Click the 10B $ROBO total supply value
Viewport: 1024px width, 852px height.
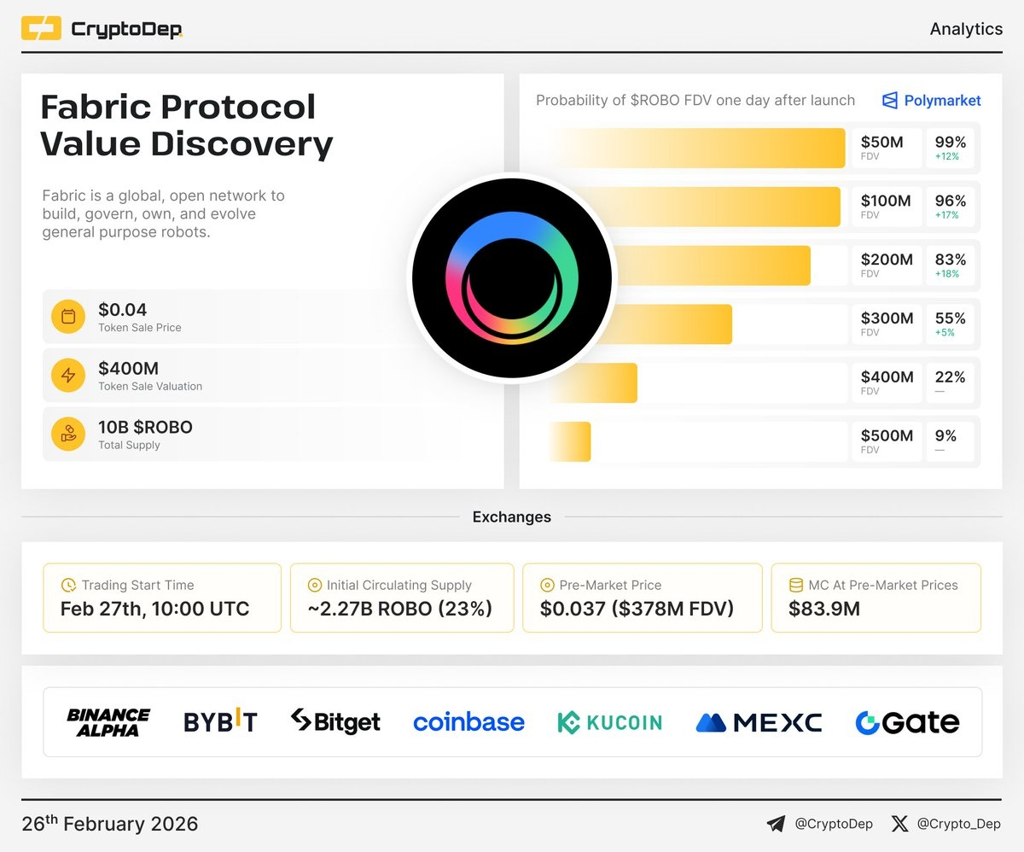(145, 427)
